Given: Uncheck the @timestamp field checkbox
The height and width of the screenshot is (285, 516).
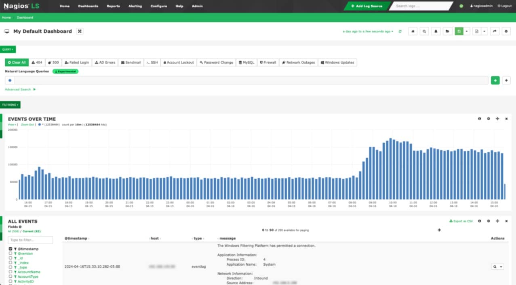Looking at the screenshot, I should [x=11, y=249].
